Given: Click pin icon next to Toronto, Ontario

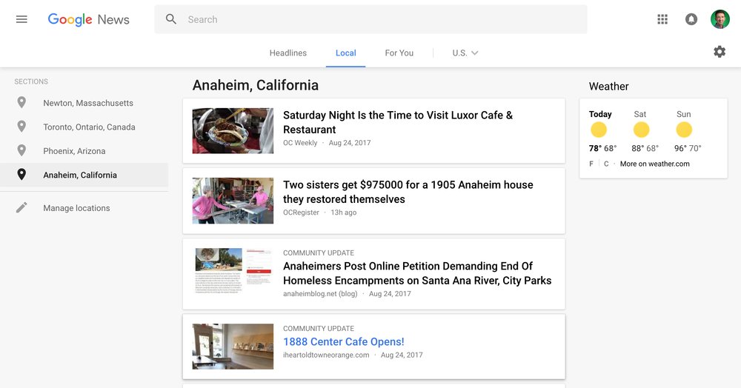Looking at the screenshot, I should pos(21,127).
